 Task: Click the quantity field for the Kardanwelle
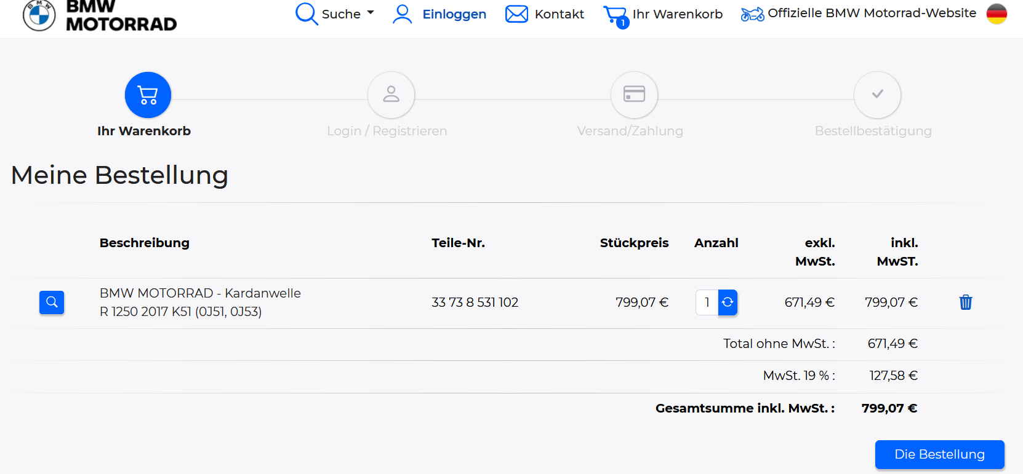(707, 302)
